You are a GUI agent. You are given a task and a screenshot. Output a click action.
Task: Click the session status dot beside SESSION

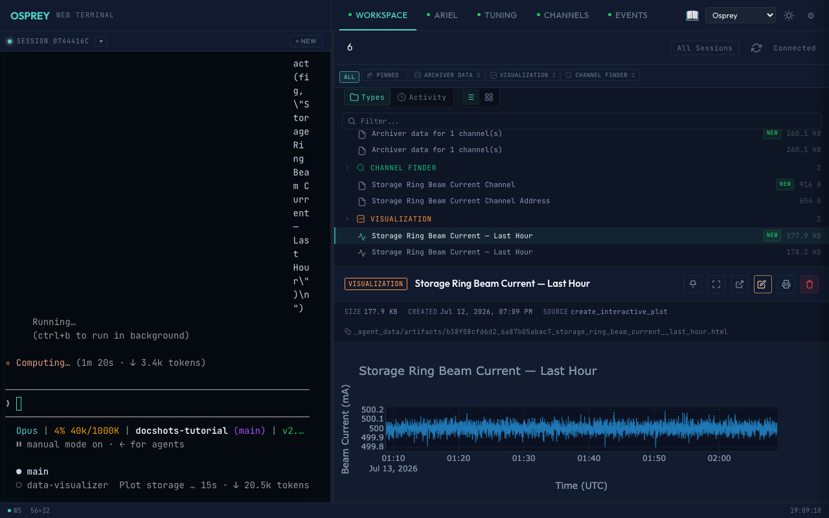(10, 41)
